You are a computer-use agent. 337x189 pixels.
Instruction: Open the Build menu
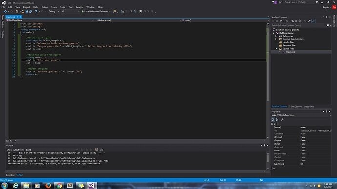36,7
